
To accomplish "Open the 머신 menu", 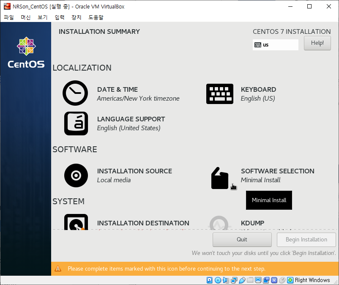I will click(26, 17).
